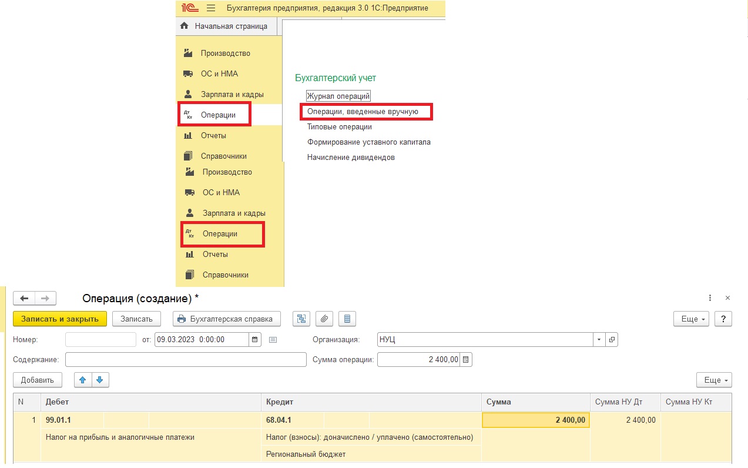Open Производство in the upper sidebar
Viewport: 748px width, 468px height.
[226, 54]
